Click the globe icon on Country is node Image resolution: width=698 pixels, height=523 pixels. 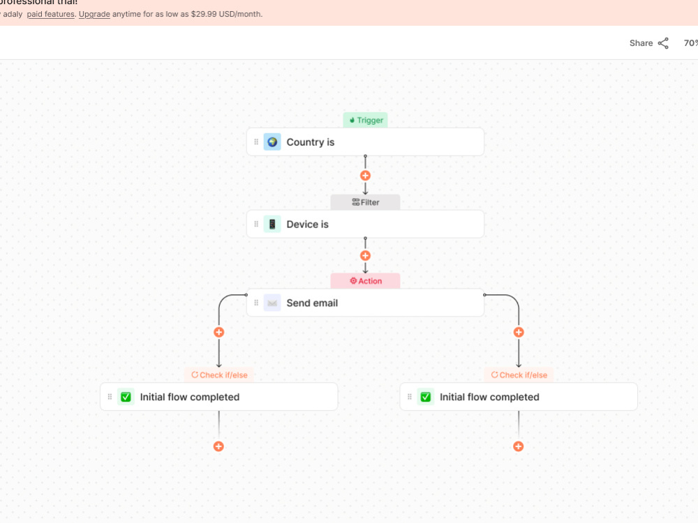pos(272,142)
